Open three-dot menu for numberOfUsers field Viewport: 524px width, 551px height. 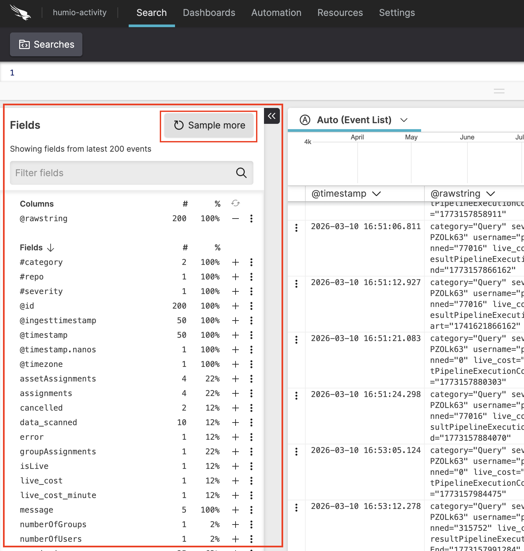[251, 539]
